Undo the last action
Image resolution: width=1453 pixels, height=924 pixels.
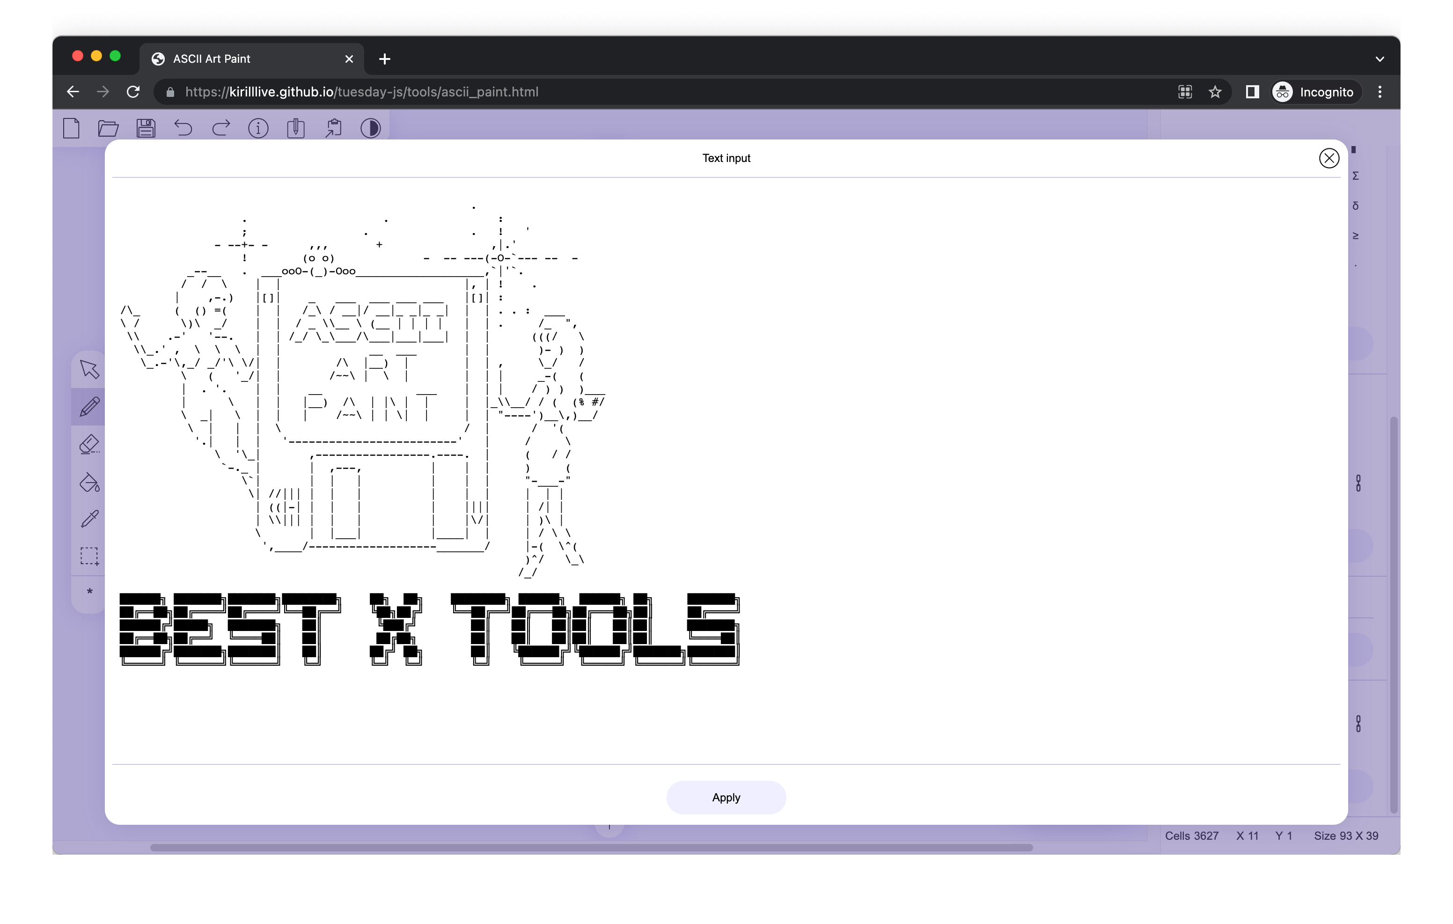tap(183, 128)
